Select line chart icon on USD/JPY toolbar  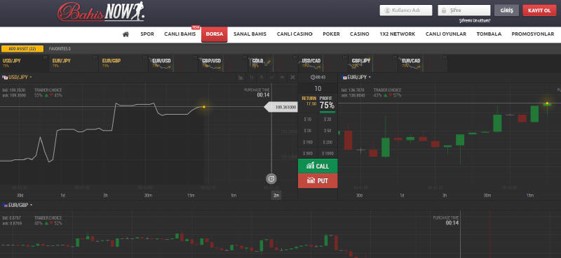coord(272,77)
